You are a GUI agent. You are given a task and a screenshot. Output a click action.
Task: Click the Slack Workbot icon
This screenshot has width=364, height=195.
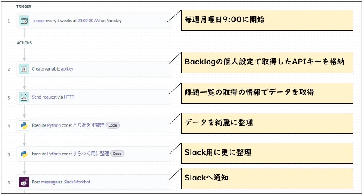tap(24, 182)
